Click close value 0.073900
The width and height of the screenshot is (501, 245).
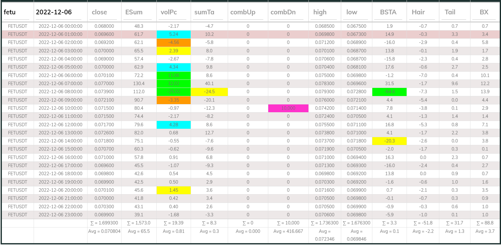tap(104, 92)
